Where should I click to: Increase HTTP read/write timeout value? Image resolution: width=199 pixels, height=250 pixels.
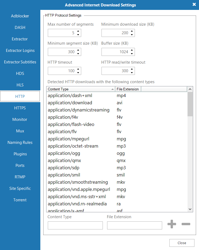coord(132,69)
